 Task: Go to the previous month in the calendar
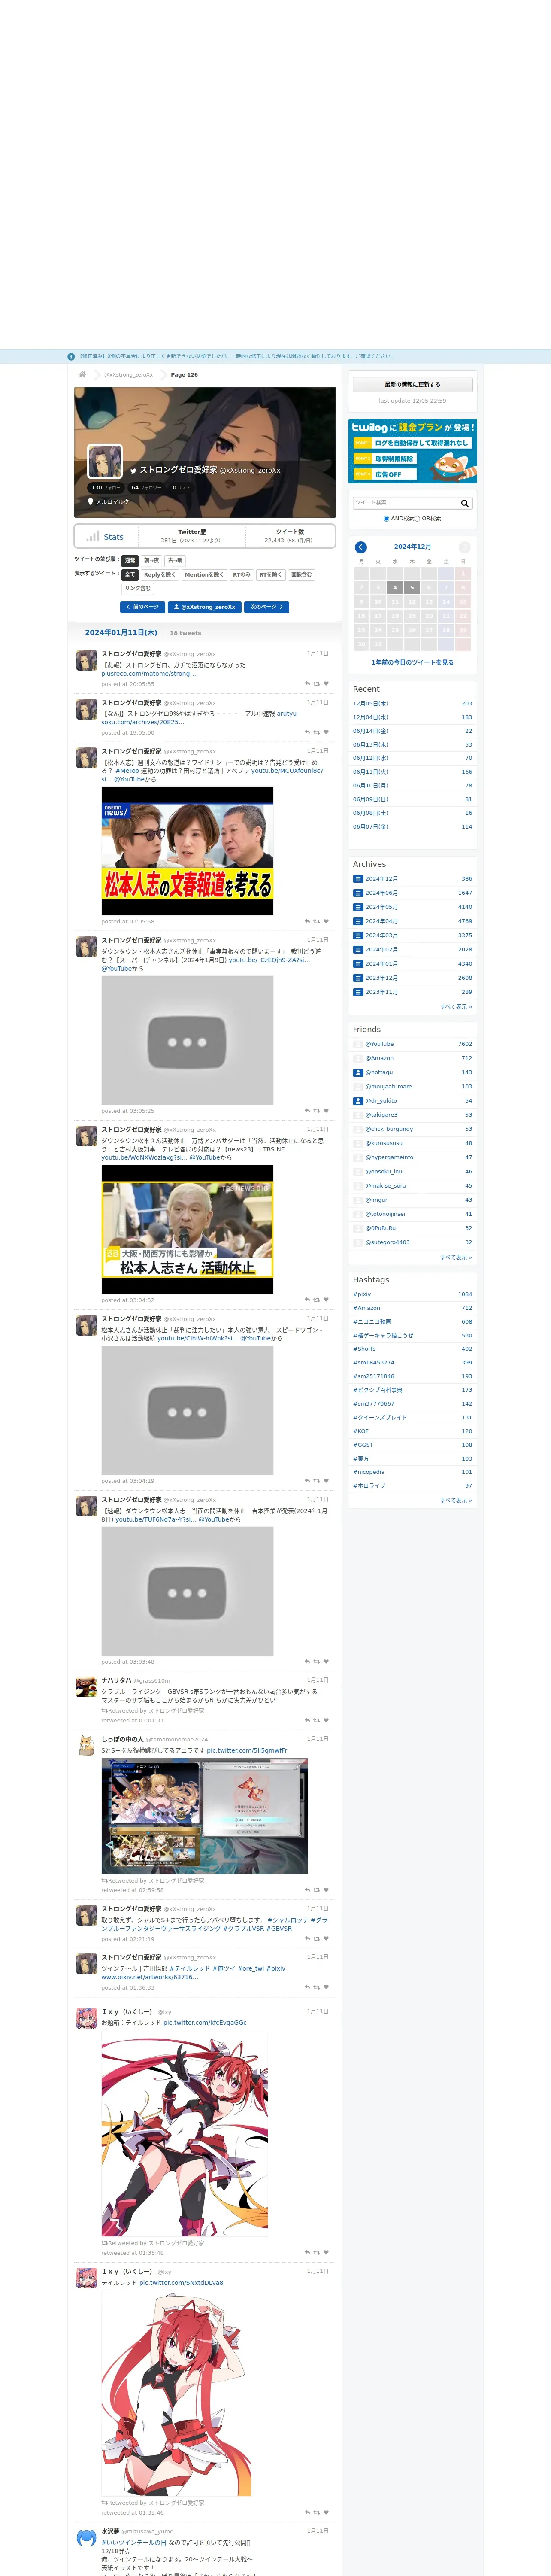tap(361, 547)
